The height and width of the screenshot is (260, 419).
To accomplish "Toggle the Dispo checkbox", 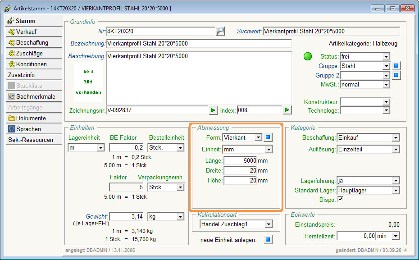I will pos(340,199).
